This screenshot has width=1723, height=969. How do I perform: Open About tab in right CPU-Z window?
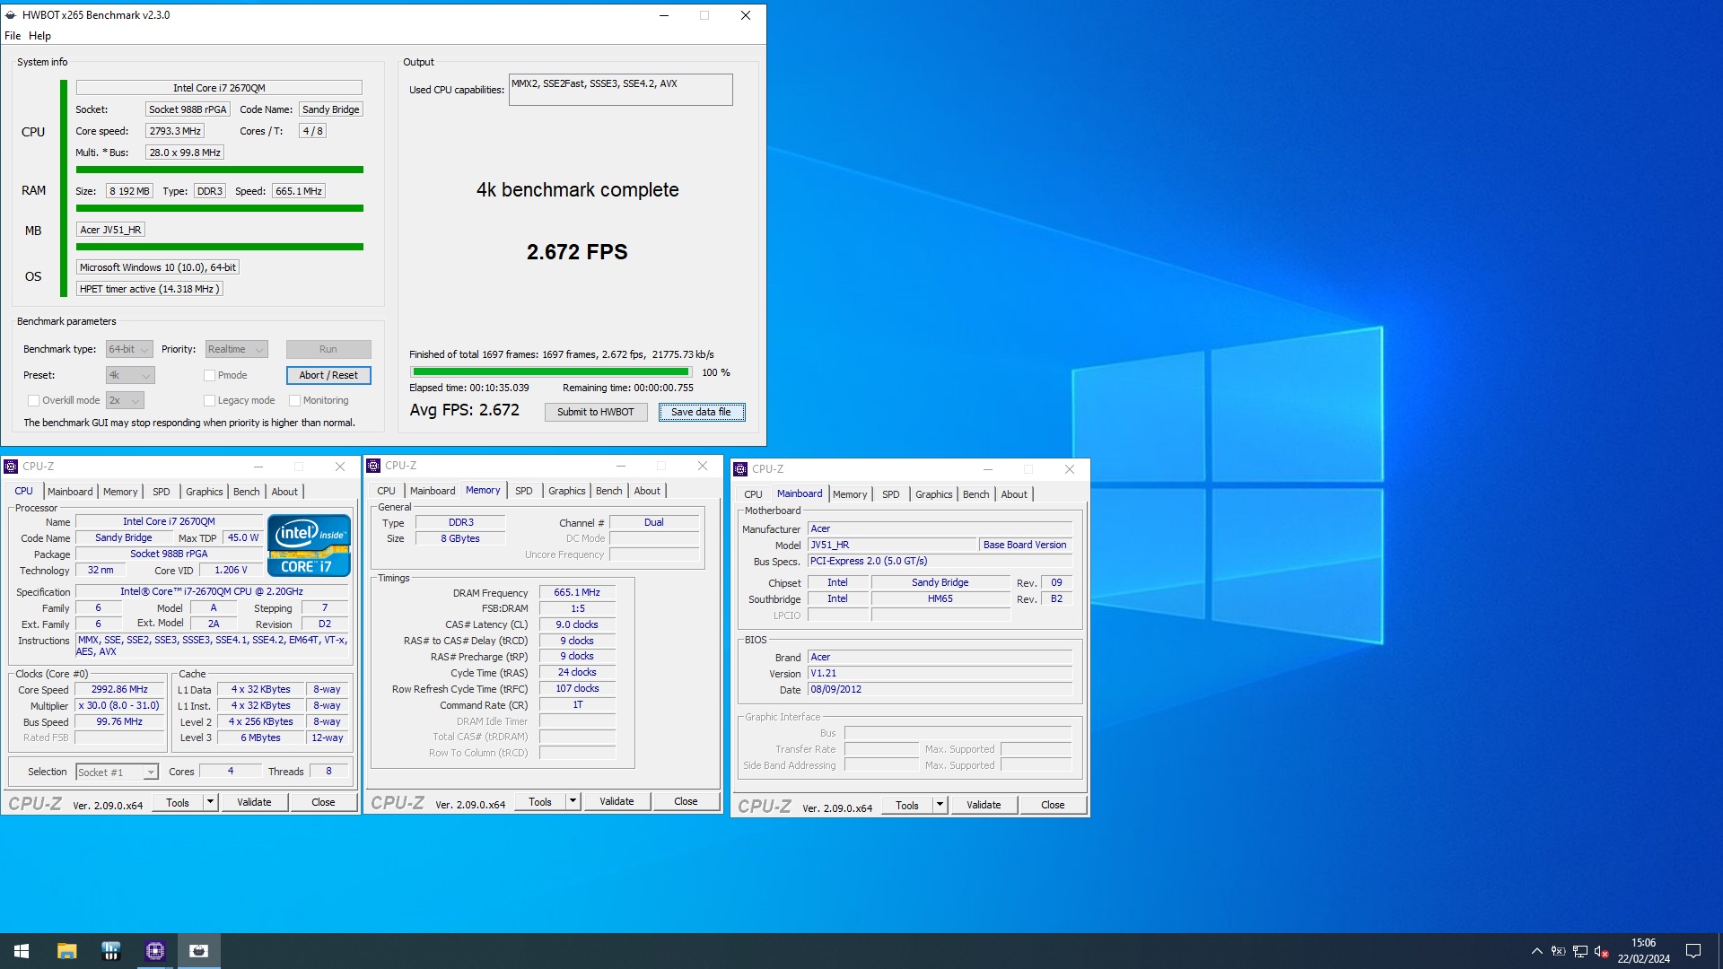pyautogui.click(x=1014, y=494)
